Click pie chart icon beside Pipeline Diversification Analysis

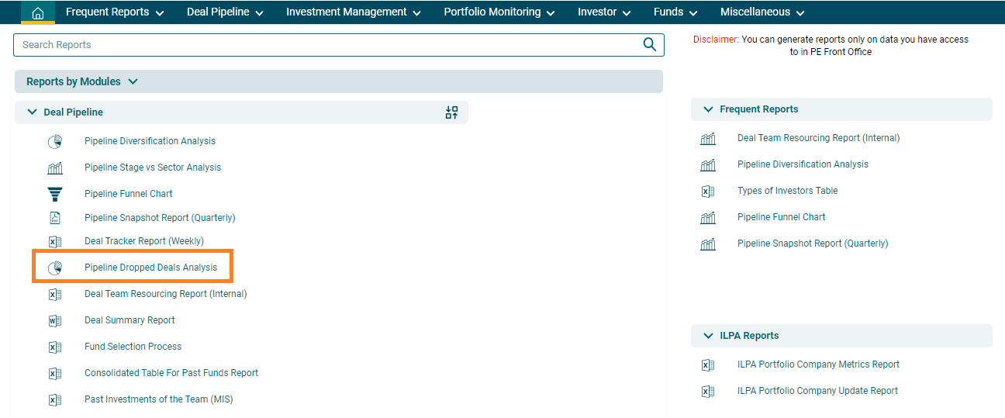(x=55, y=141)
